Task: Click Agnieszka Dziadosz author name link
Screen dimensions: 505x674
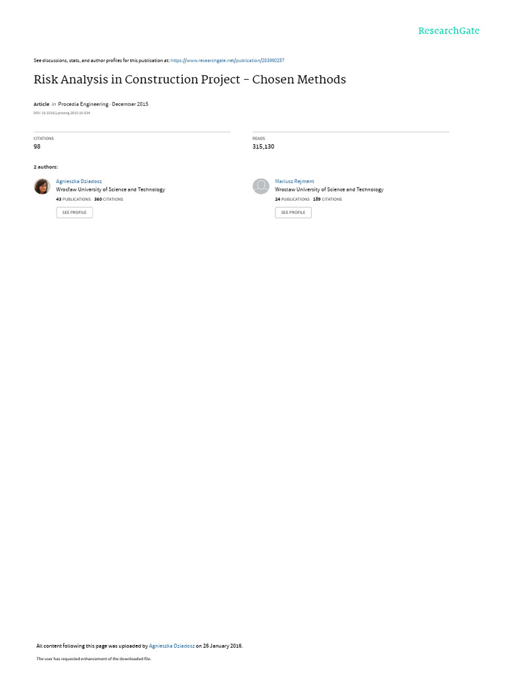Action: tap(79, 182)
